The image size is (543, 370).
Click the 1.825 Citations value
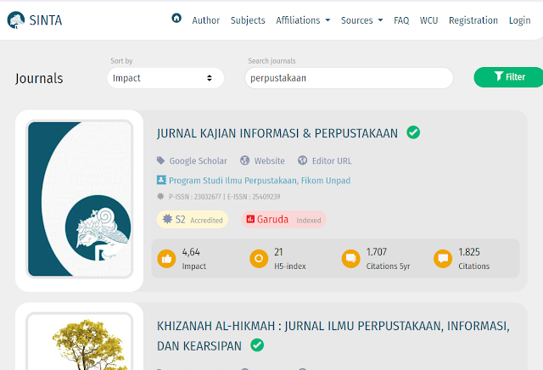click(469, 252)
